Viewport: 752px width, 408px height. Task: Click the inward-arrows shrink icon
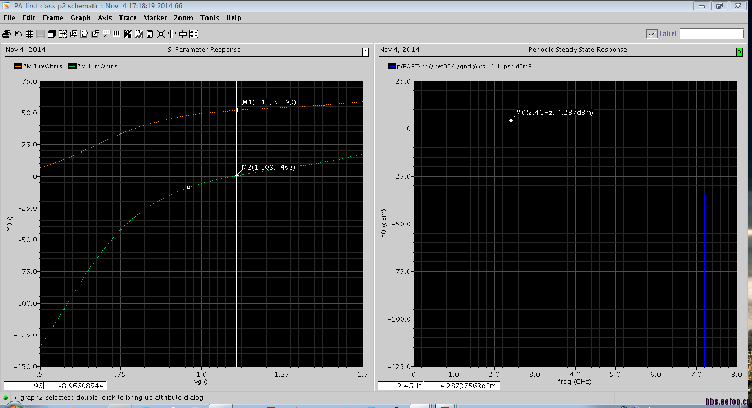[194, 34]
